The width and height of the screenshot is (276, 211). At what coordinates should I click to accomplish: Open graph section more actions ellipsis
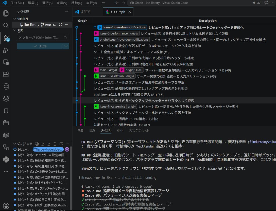(x=67, y=144)
